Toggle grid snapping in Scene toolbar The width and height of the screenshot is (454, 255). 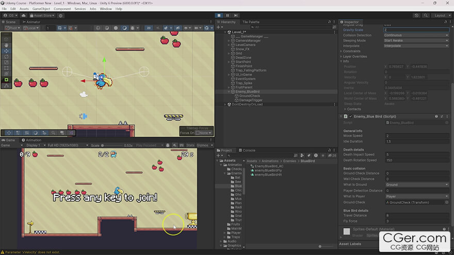(60, 28)
